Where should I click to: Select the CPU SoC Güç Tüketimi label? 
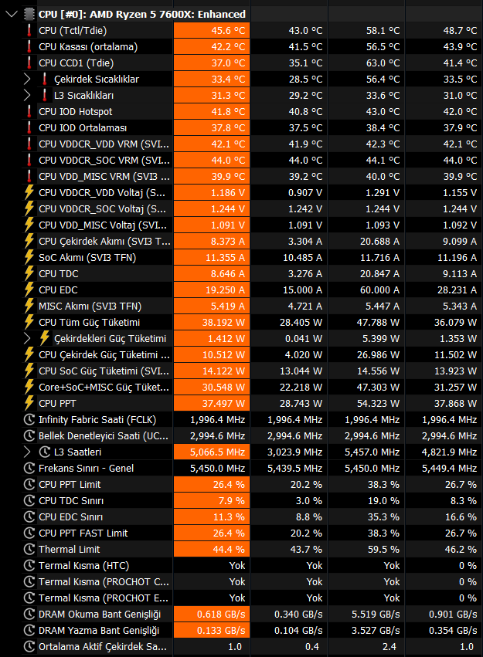click(x=104, y=371)
